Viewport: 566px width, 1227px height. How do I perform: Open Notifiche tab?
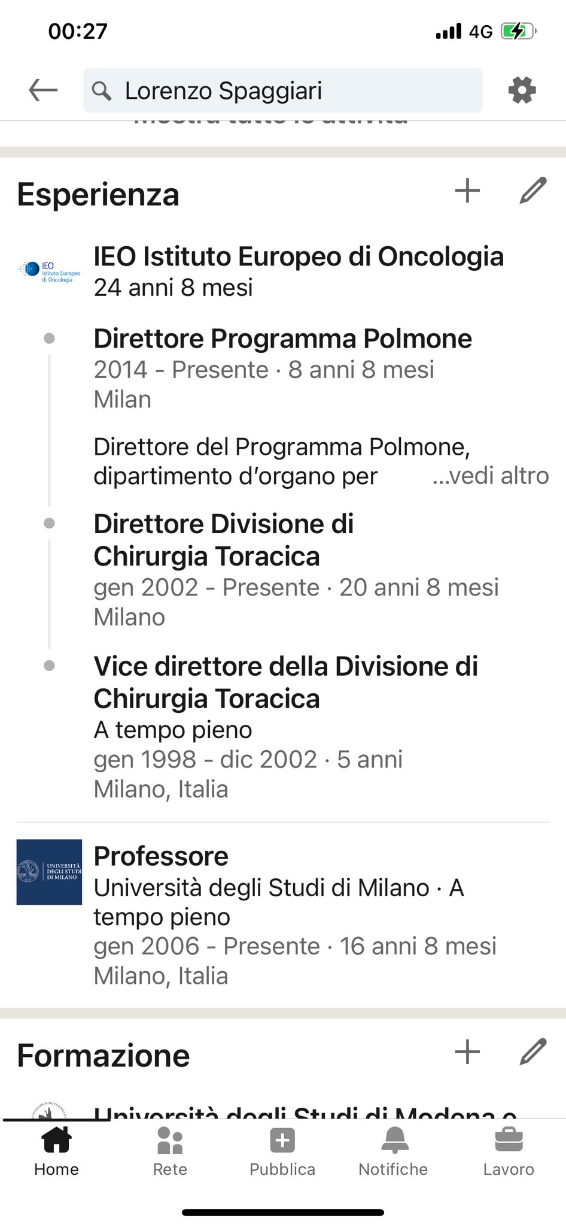393,1152
